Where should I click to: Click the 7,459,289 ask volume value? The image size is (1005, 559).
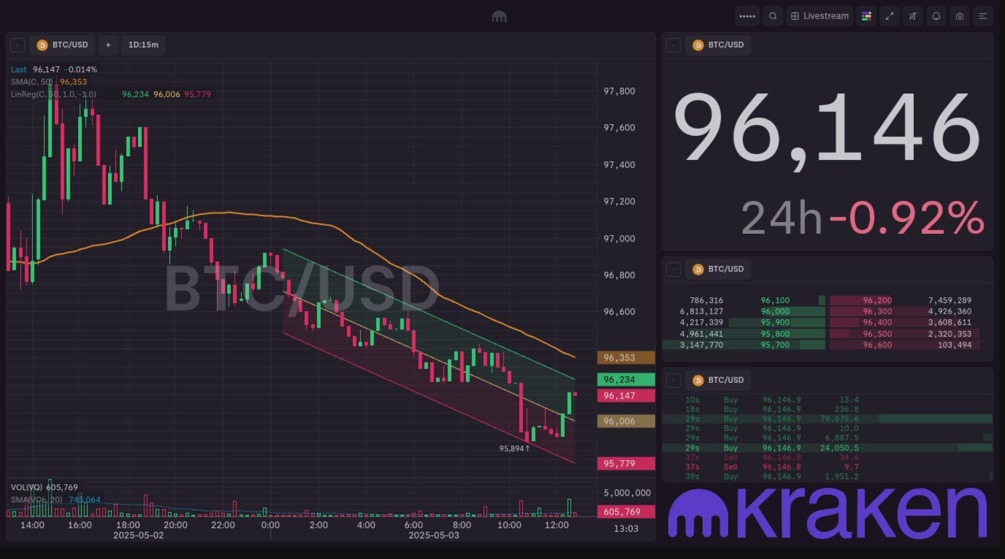[949, 301]
